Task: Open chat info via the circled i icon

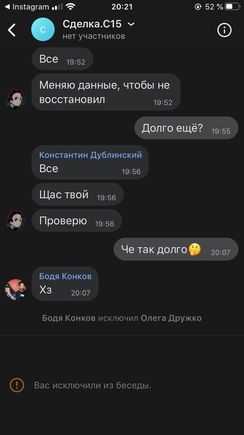Action: coord(224,30)
